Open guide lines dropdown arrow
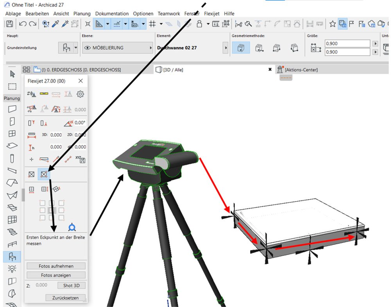Image resolution: width=391 pixels, height=307 pixels. tap(108, 24)
